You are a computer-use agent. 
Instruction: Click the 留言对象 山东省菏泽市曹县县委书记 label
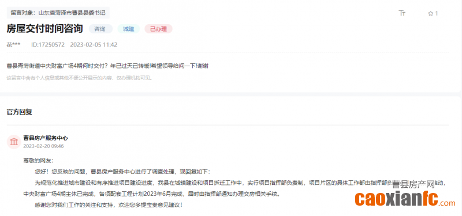point(58,13)
